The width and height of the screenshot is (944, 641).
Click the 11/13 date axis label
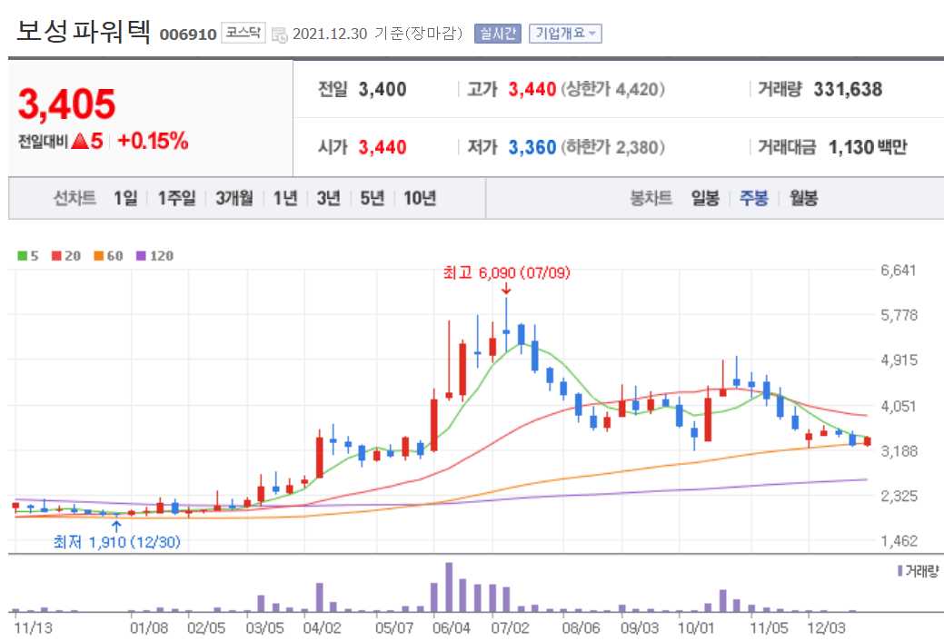[x=33, y=628]
